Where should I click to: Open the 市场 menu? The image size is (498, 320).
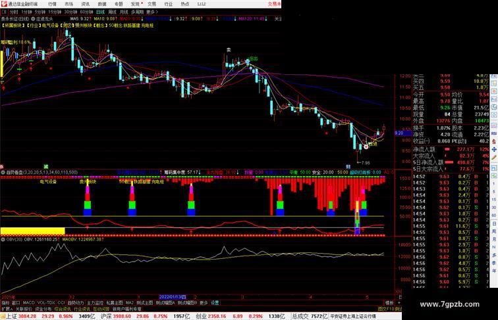[69, 4]
